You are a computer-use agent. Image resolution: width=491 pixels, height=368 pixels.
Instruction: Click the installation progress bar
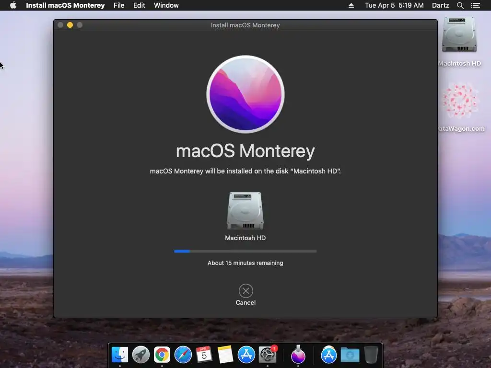click(x=245, y=251)
